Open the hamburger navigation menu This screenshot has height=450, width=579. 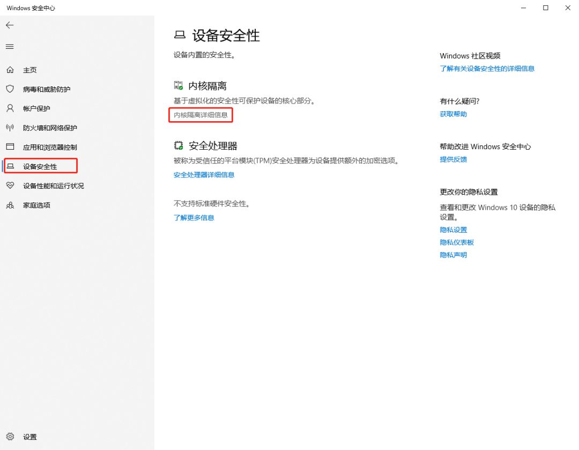point(10,47)
